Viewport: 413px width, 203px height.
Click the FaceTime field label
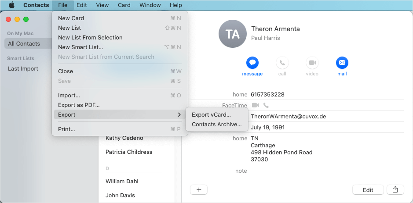[x=235, y=106]
